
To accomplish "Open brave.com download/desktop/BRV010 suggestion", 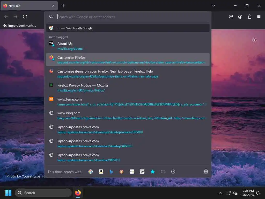I will (x=128, y=144).
